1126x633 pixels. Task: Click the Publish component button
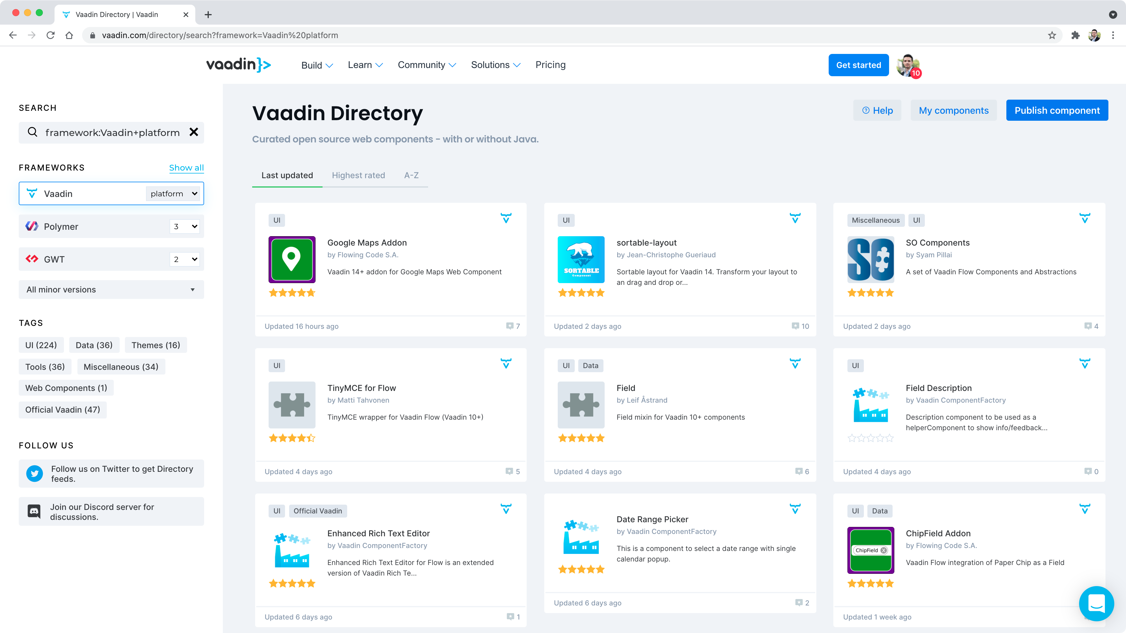(x=1057, y=110)
